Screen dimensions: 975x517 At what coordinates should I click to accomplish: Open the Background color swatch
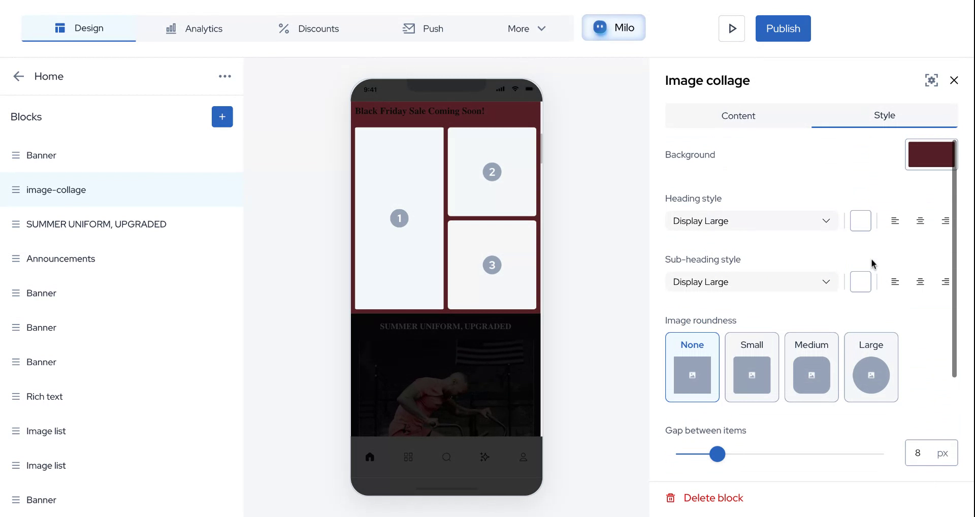(x=931, y=154)
